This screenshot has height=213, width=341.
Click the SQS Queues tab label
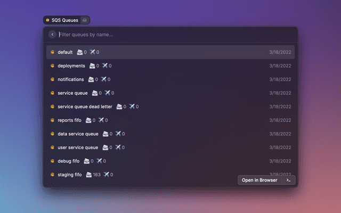64,20
